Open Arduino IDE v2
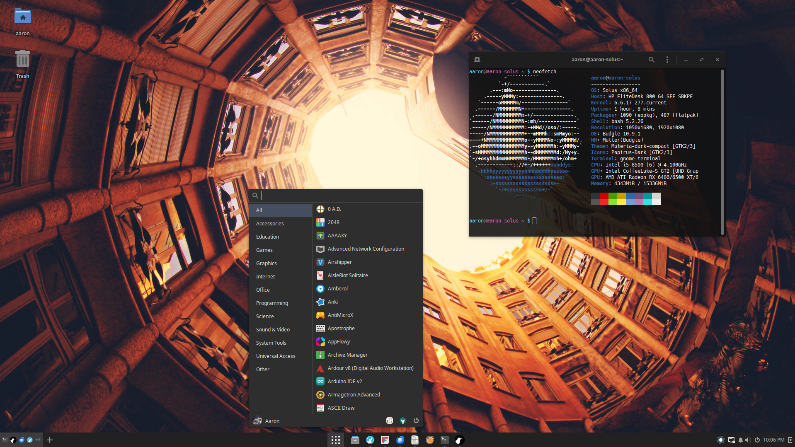Screen dimensions: 795x447 (x=367, y=382)
